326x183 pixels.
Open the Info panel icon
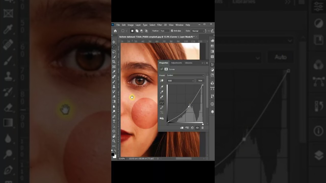pyautogui.click(x=212, y=104)
